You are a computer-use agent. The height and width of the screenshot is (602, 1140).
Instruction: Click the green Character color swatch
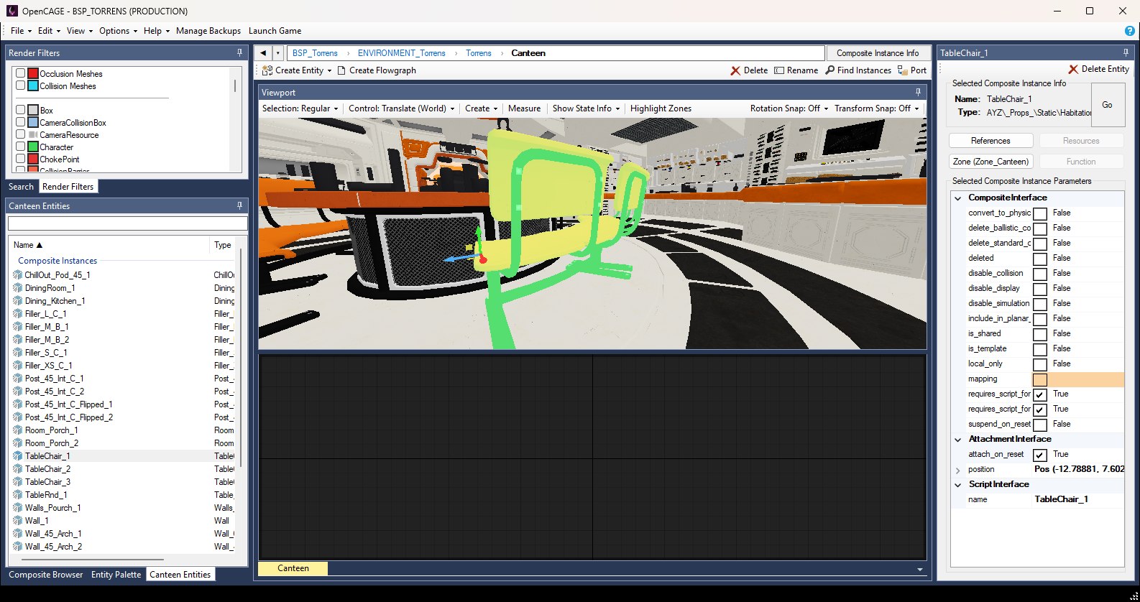pos(33,147)
